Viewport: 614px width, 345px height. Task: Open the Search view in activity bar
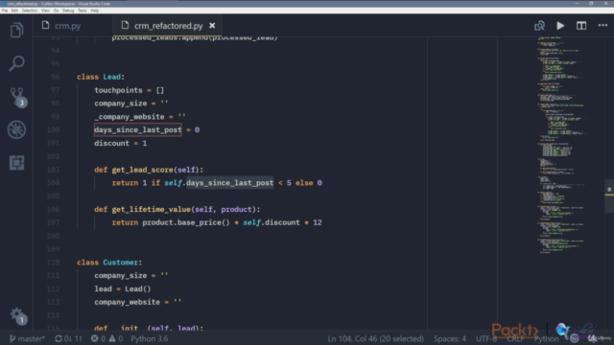pyautogui.click(x=16, y=63)
